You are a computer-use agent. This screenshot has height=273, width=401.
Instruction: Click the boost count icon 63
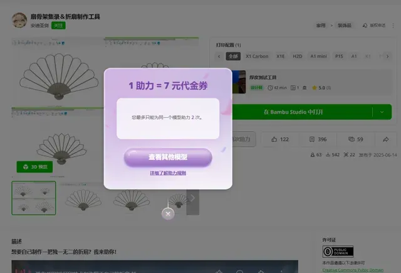pyautogui.click(x=312, y=154)
